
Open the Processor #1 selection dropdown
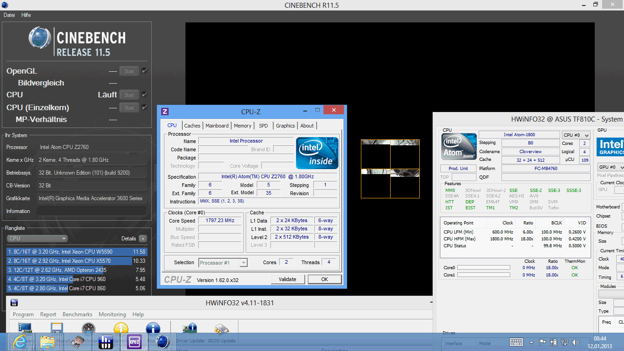click(223, 263)
